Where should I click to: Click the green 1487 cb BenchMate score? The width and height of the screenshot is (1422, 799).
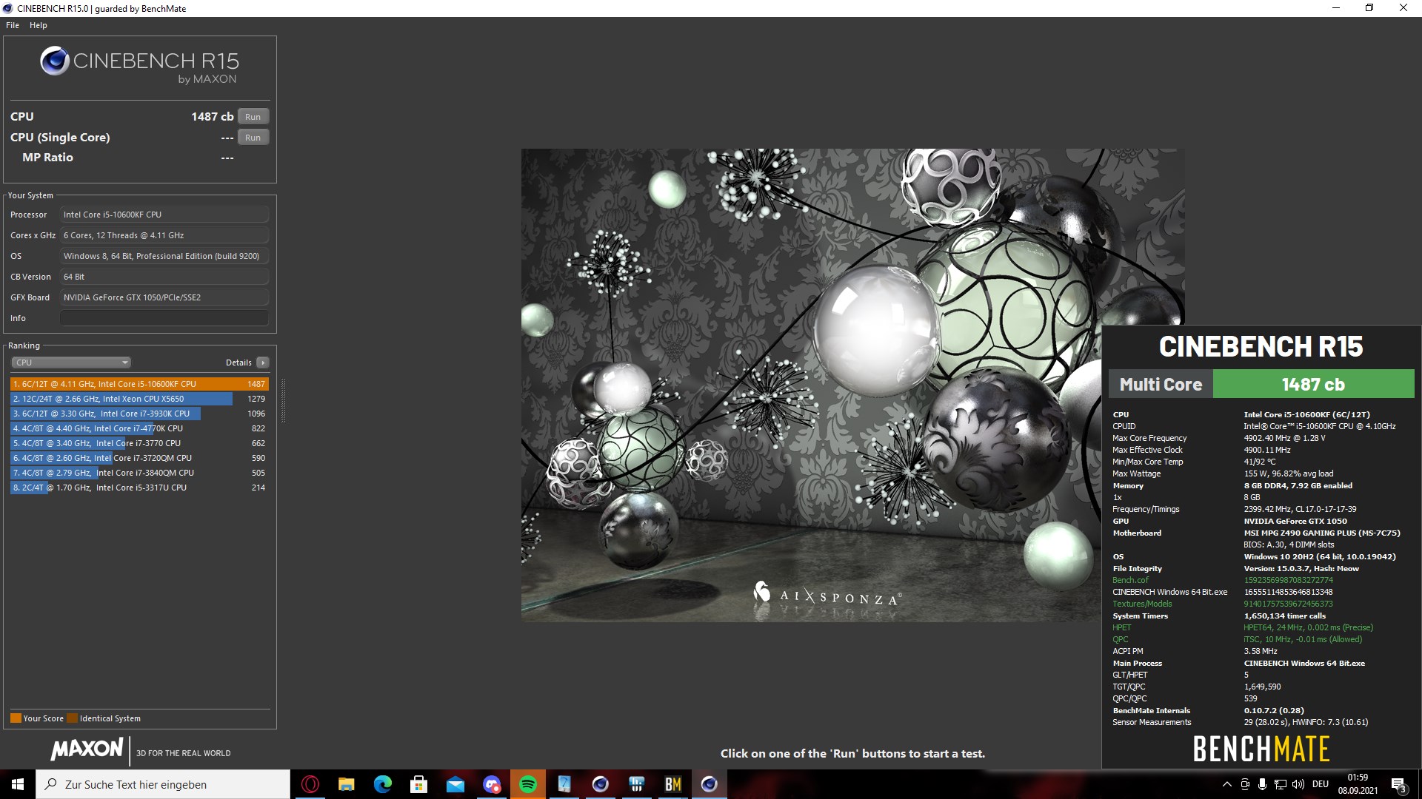(x=1313, y=385)
